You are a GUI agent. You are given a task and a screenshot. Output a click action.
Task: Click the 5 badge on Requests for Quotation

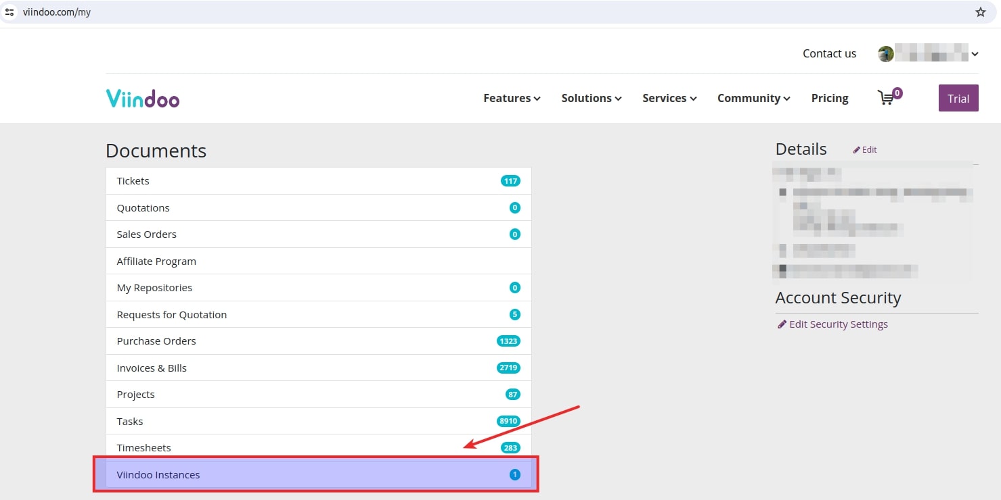[515, 314]
